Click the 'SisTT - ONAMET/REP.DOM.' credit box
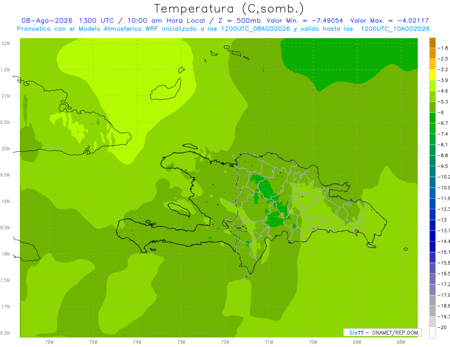Screen dimensions: 450x347 click(x=382, y=332)
